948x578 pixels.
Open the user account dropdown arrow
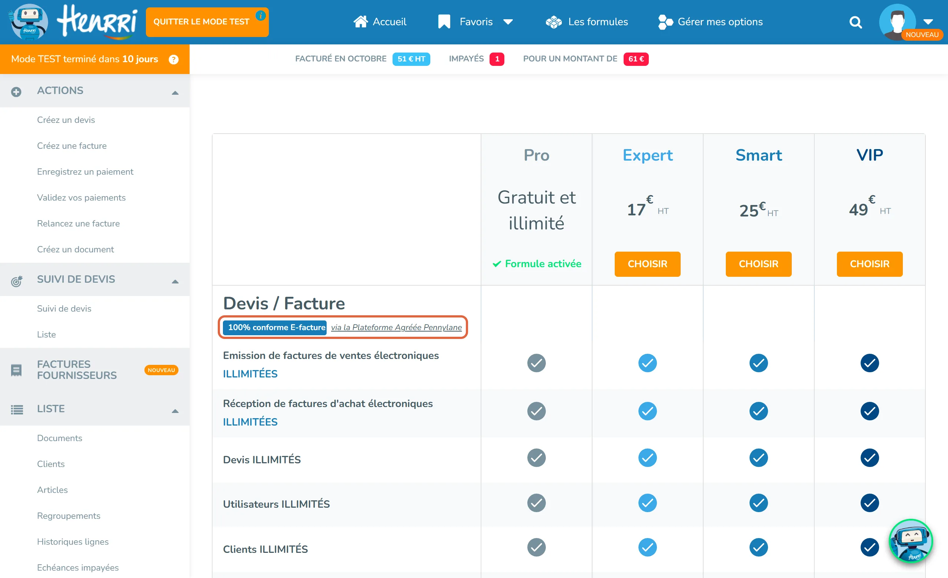(928, 21)
